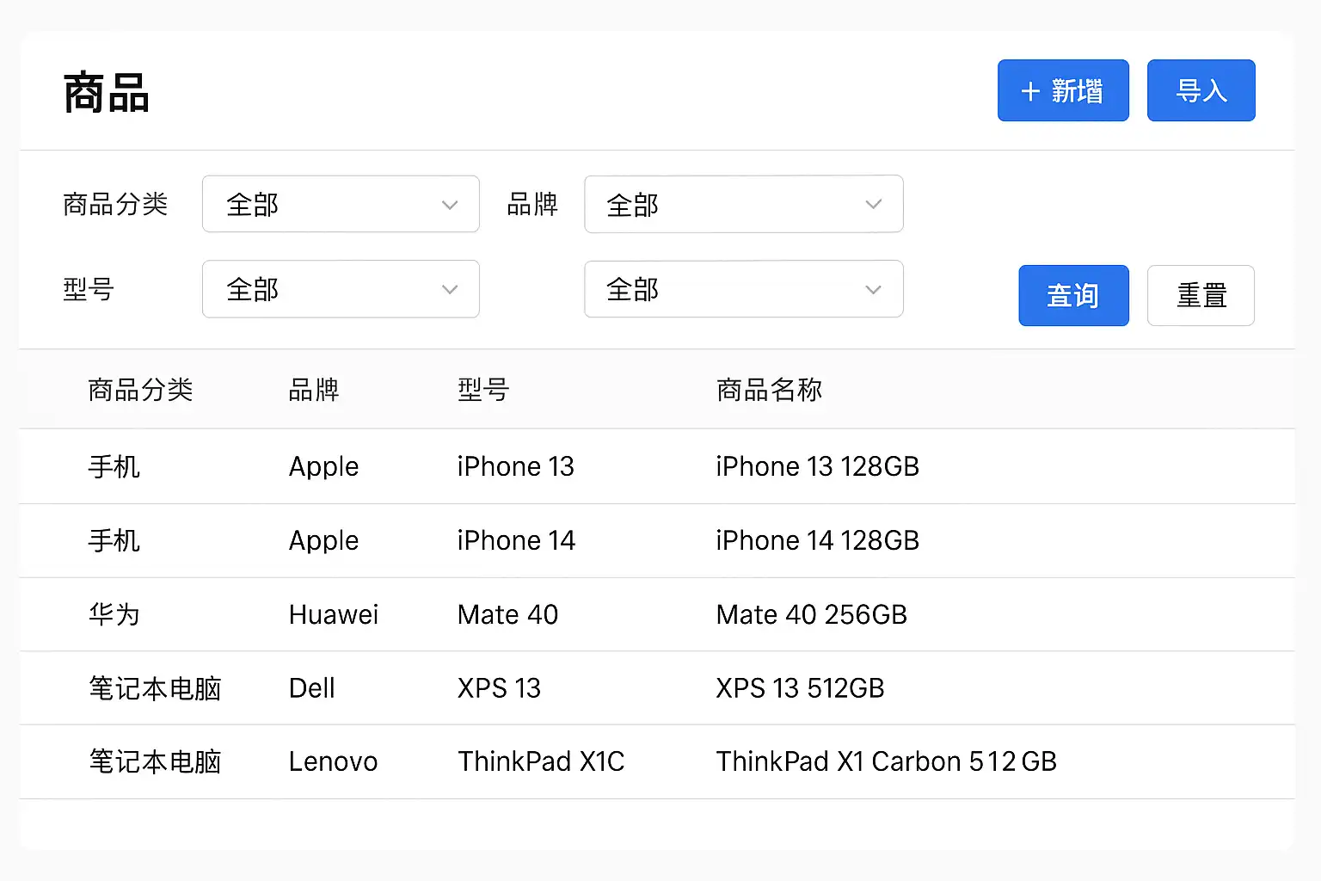Click chevron arrow of 型号 dropdown

point(449,290)
